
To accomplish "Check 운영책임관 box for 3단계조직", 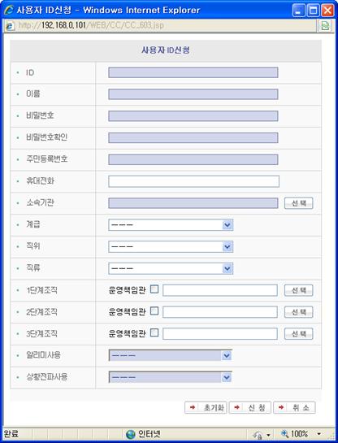I will (x=154, y=332).
